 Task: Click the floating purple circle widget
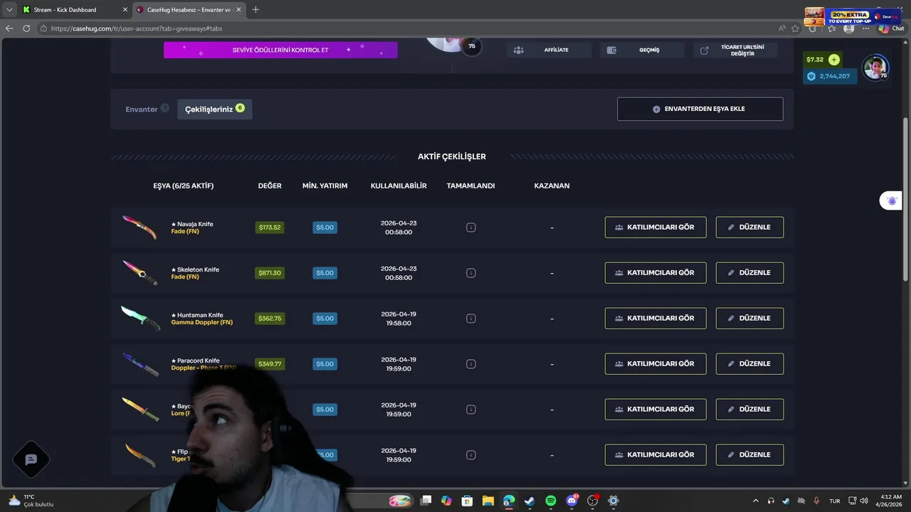(891, 201)
